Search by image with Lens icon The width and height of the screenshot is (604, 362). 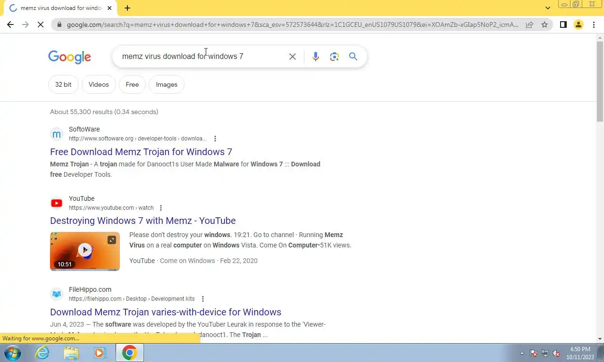tap(335, 57)
